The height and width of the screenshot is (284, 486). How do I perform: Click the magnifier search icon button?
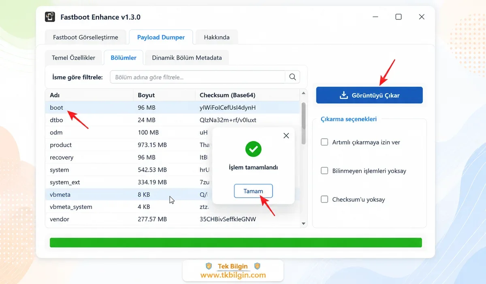(292, 77)
